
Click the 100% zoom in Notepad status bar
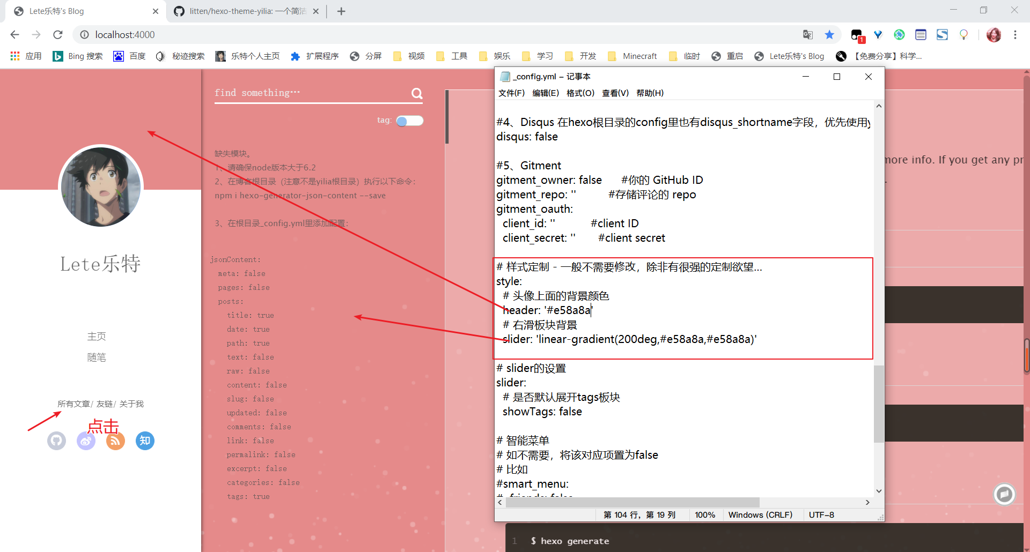(x=705, y=514)
